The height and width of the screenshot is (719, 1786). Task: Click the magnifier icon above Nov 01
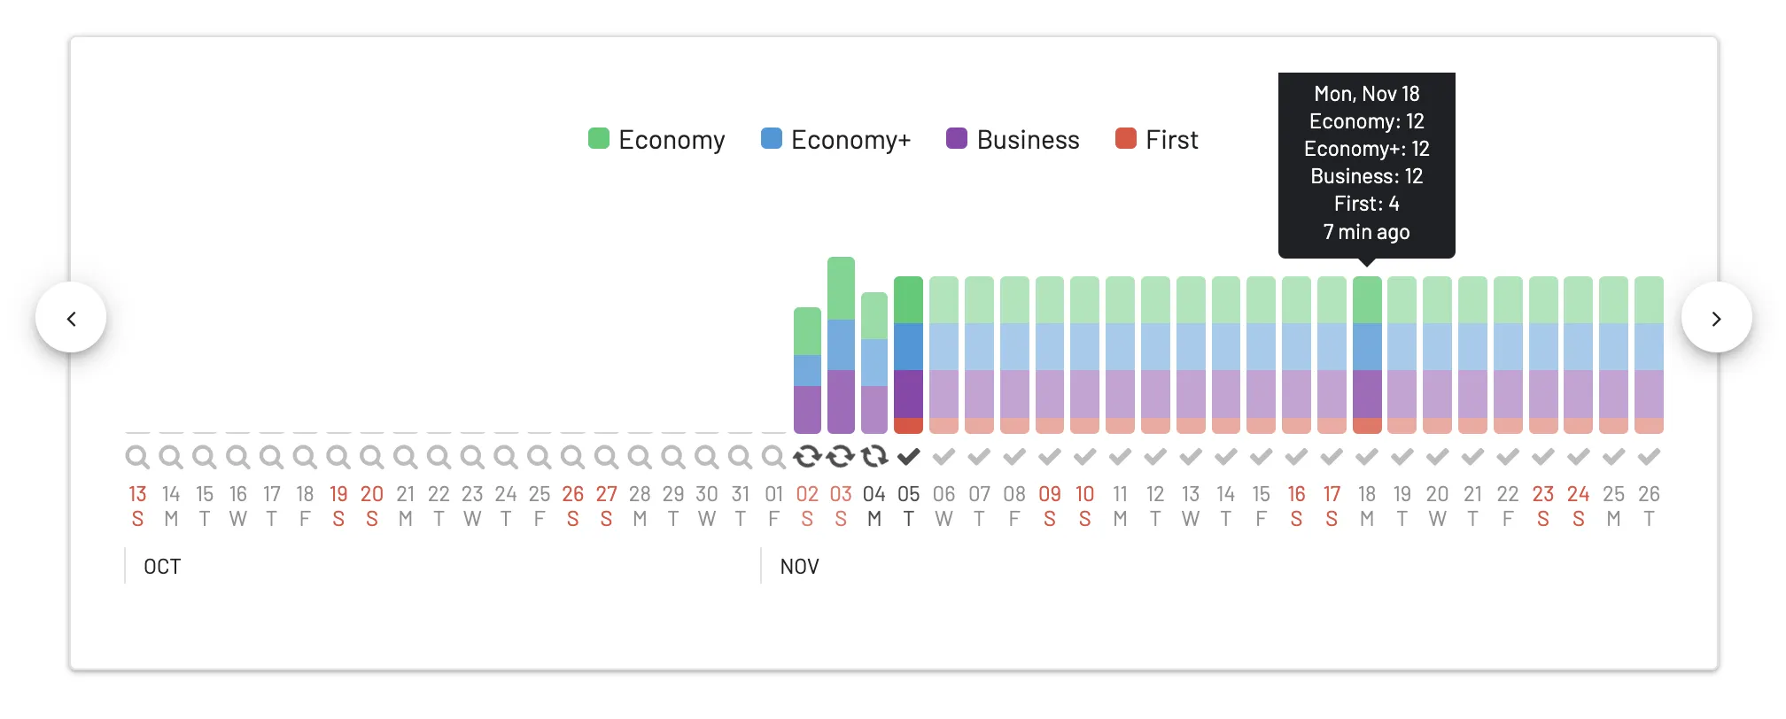point(773,457)
